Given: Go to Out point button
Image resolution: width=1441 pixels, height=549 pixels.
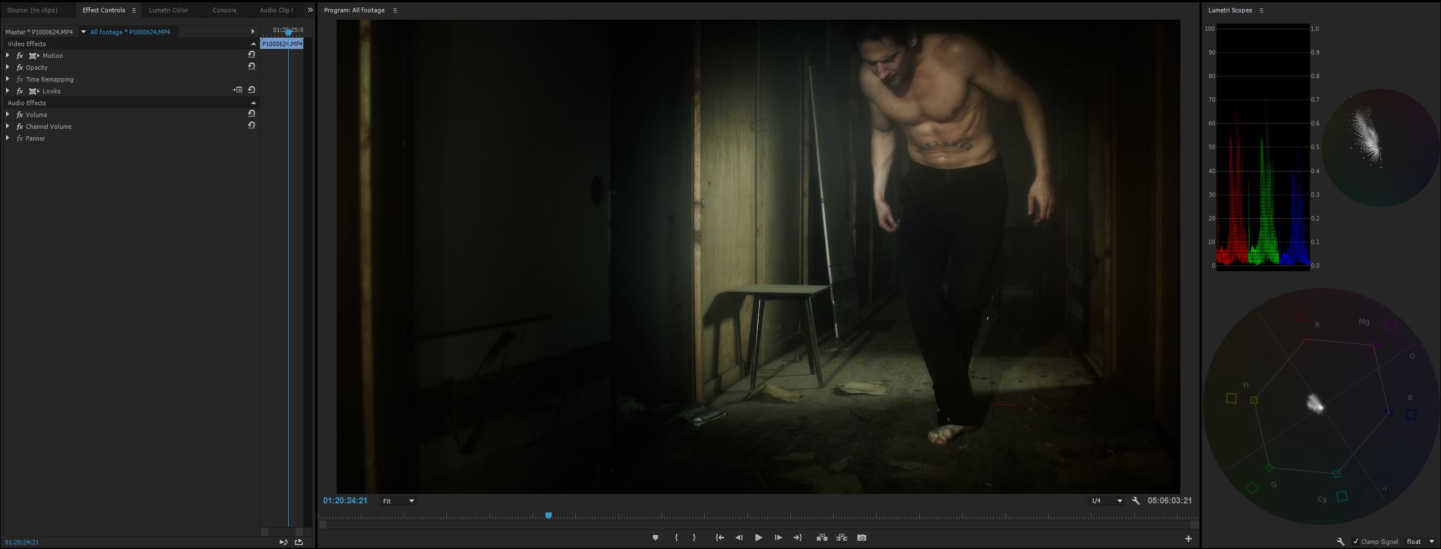Looking at the screenshot, I should [798, 538].
